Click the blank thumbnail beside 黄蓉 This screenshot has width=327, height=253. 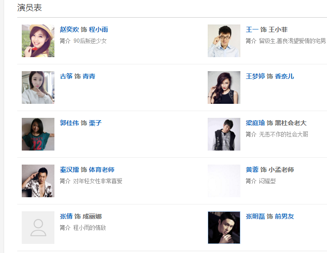coord(224,181)
